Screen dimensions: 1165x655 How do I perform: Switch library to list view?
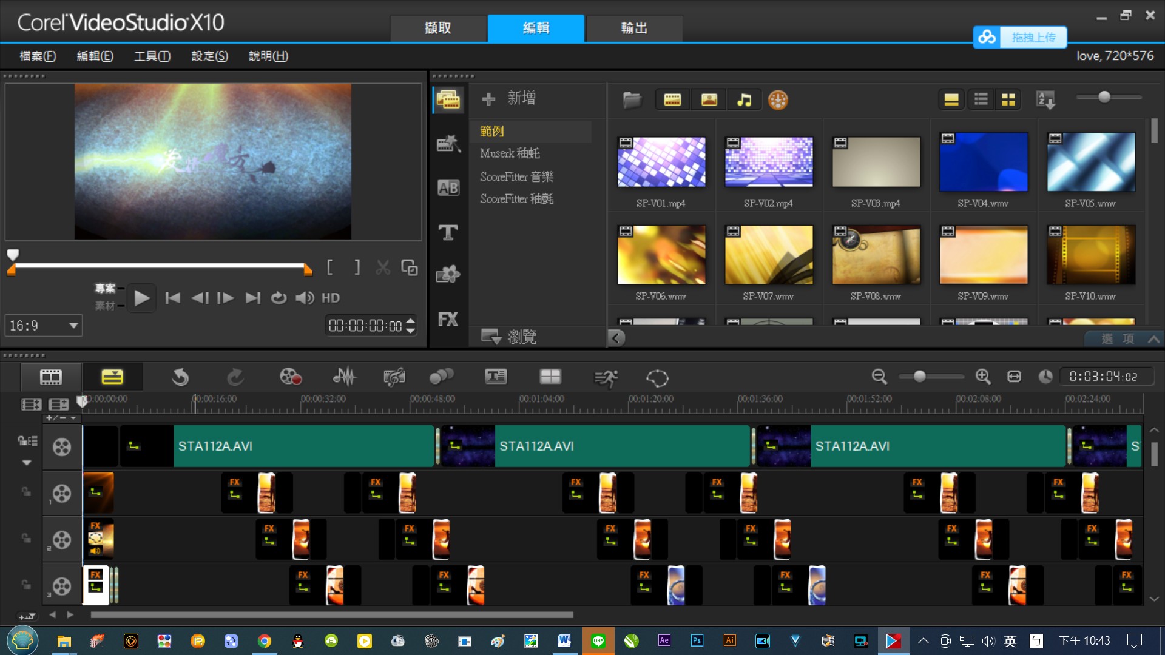point(981,99)
